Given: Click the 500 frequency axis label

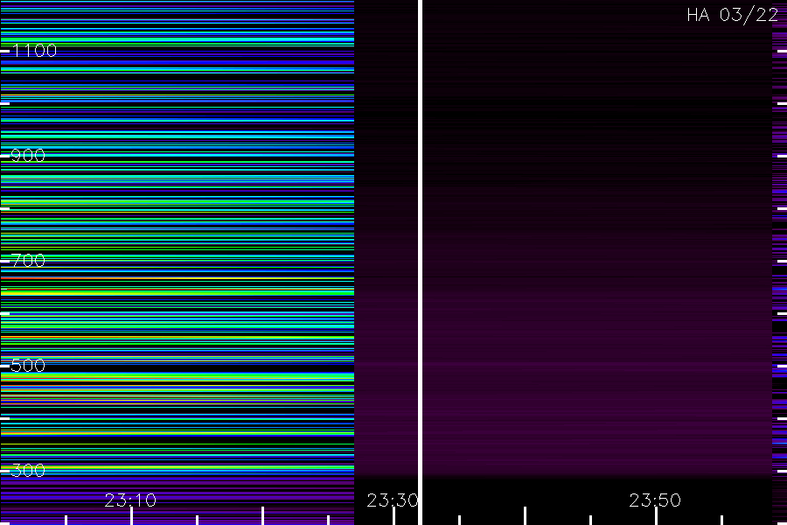Looking at the screenshot, I should pyautogui.click(x=28, y=366).
